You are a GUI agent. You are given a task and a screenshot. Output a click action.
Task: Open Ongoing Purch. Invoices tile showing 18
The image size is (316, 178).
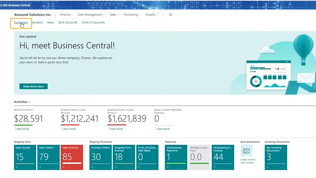pos(124,157)
